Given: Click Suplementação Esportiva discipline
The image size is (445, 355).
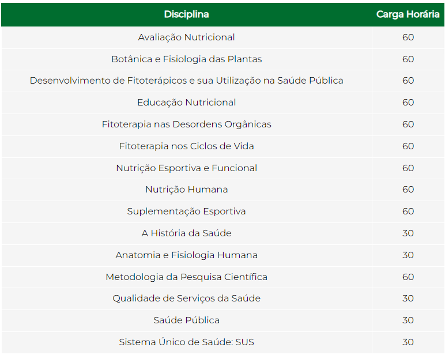Looking at the screenshot, I should coord(186,212).
